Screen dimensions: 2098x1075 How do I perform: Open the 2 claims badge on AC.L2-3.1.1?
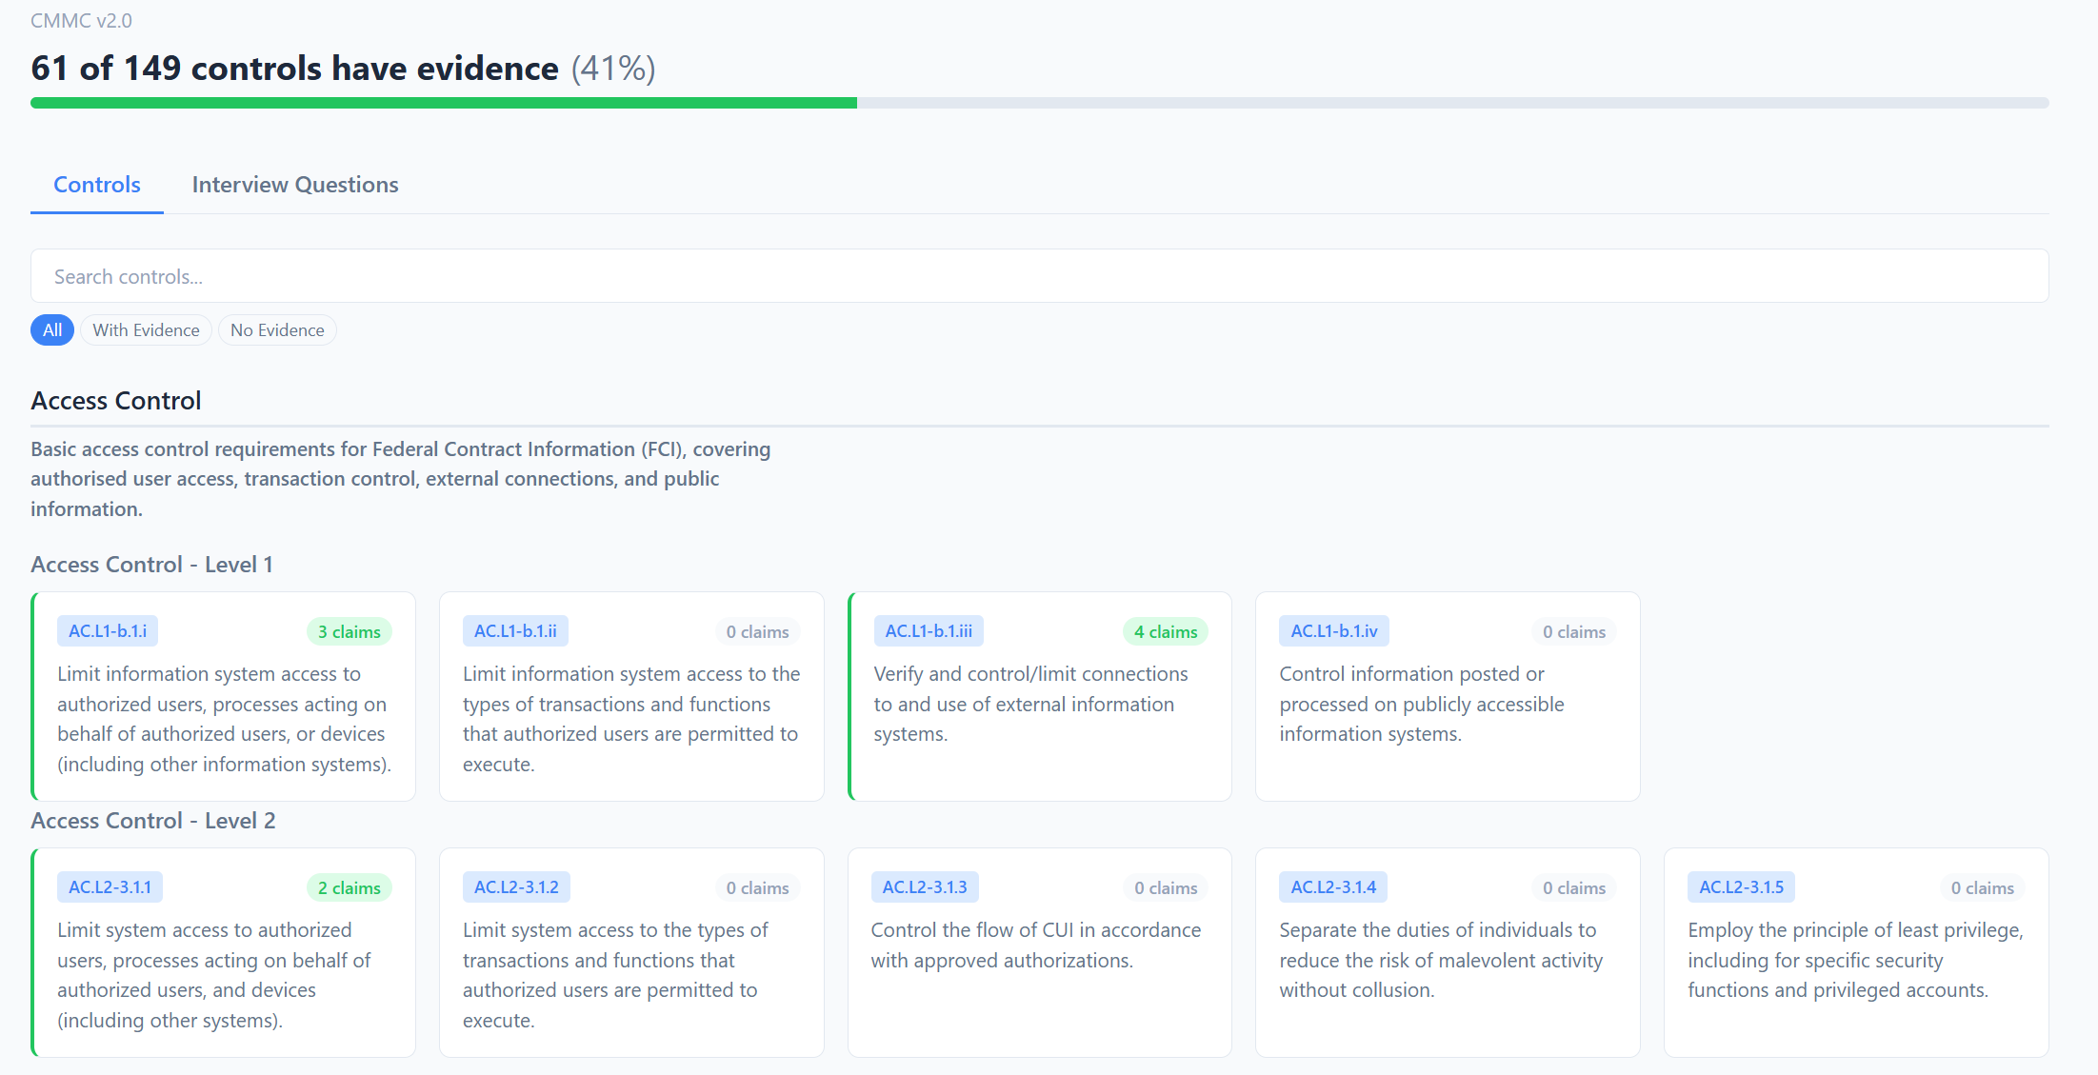pyautogui.click(x=350, y=886)
